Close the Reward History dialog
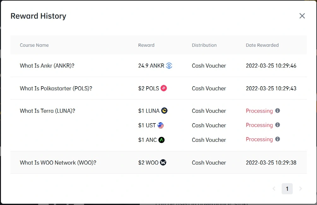 click(302, 16)
